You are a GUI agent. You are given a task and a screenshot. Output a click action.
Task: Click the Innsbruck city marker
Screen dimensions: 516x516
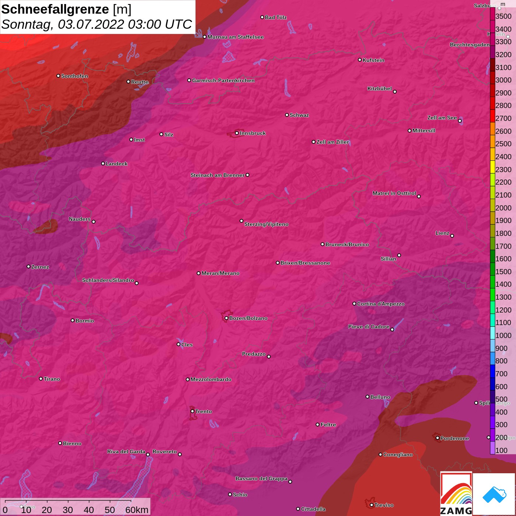(x=237, y=133)
